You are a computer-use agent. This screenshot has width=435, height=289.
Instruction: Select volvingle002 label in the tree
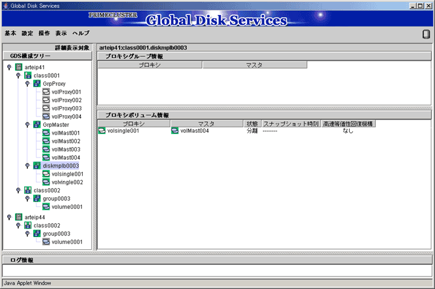click(x=67, y=182)
